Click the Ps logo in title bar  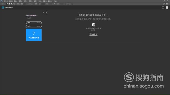pyautogui.click(x=2, y=1)
